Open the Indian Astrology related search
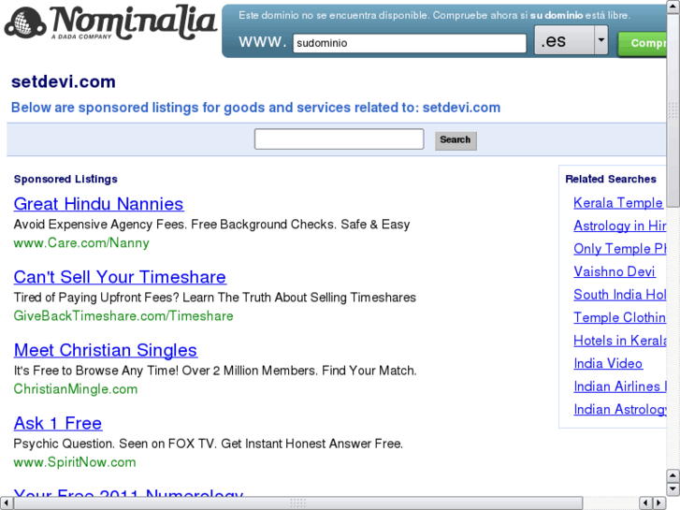 (620, 410)
